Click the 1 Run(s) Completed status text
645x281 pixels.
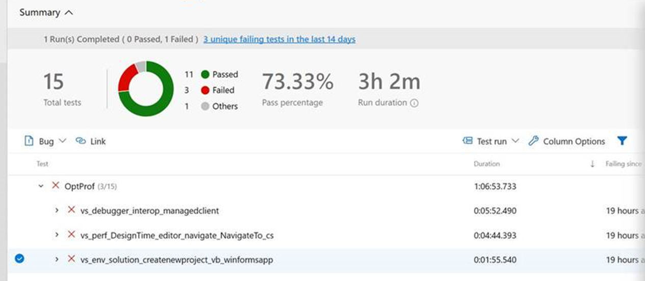click(121, 39)
